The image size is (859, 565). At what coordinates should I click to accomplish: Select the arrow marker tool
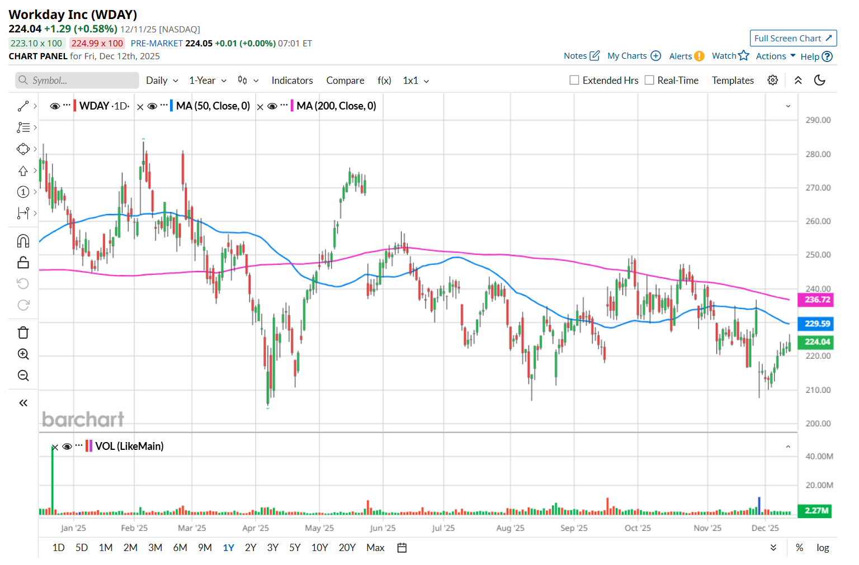pos(23,170)
